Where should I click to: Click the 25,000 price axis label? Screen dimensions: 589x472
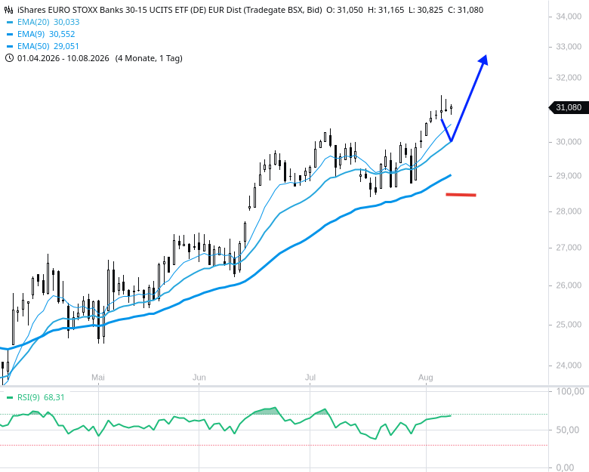pyautogui.click(x=569, y=324)
